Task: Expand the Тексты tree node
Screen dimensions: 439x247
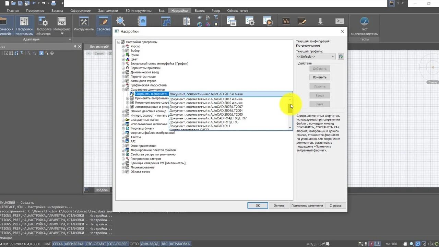Action: [x=123, y=137]
